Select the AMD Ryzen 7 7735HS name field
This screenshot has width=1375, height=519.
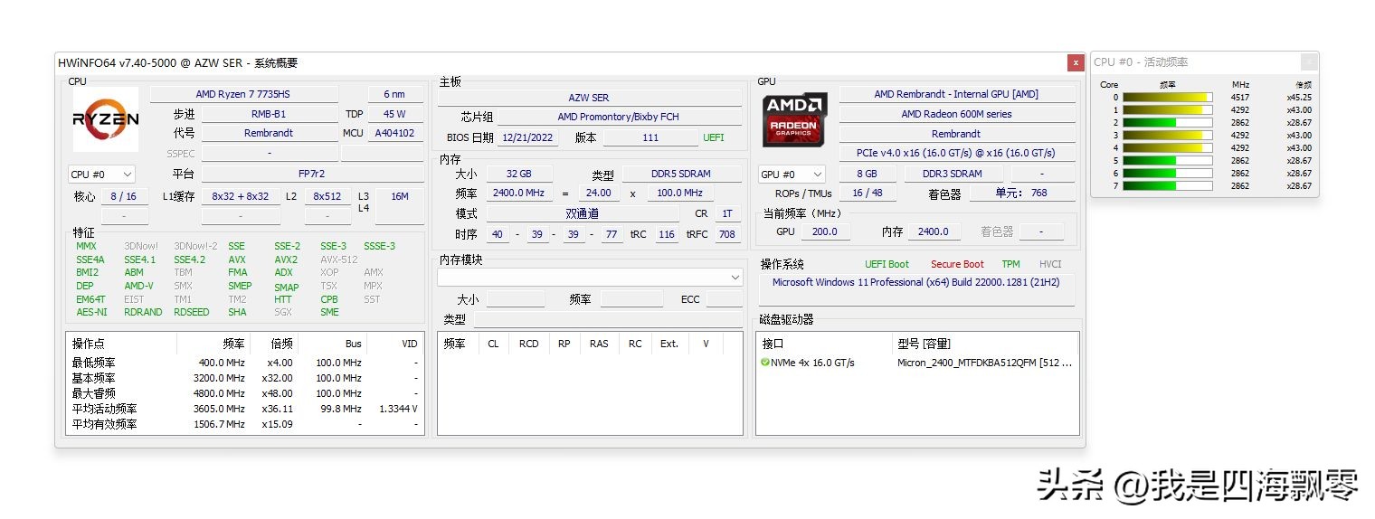[x=244, y=94]
